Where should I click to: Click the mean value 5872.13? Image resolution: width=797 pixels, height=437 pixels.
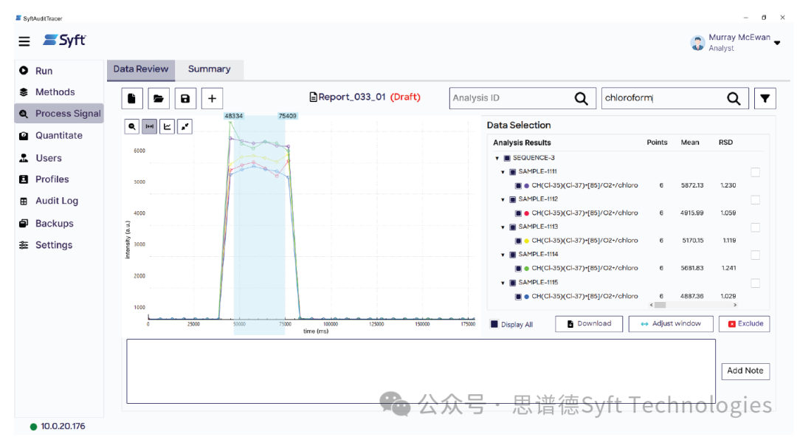tap(692, 186)
